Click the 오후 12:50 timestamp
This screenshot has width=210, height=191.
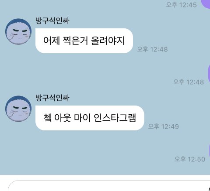(190, 159)
